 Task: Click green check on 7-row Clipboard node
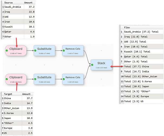coord(7,51)
